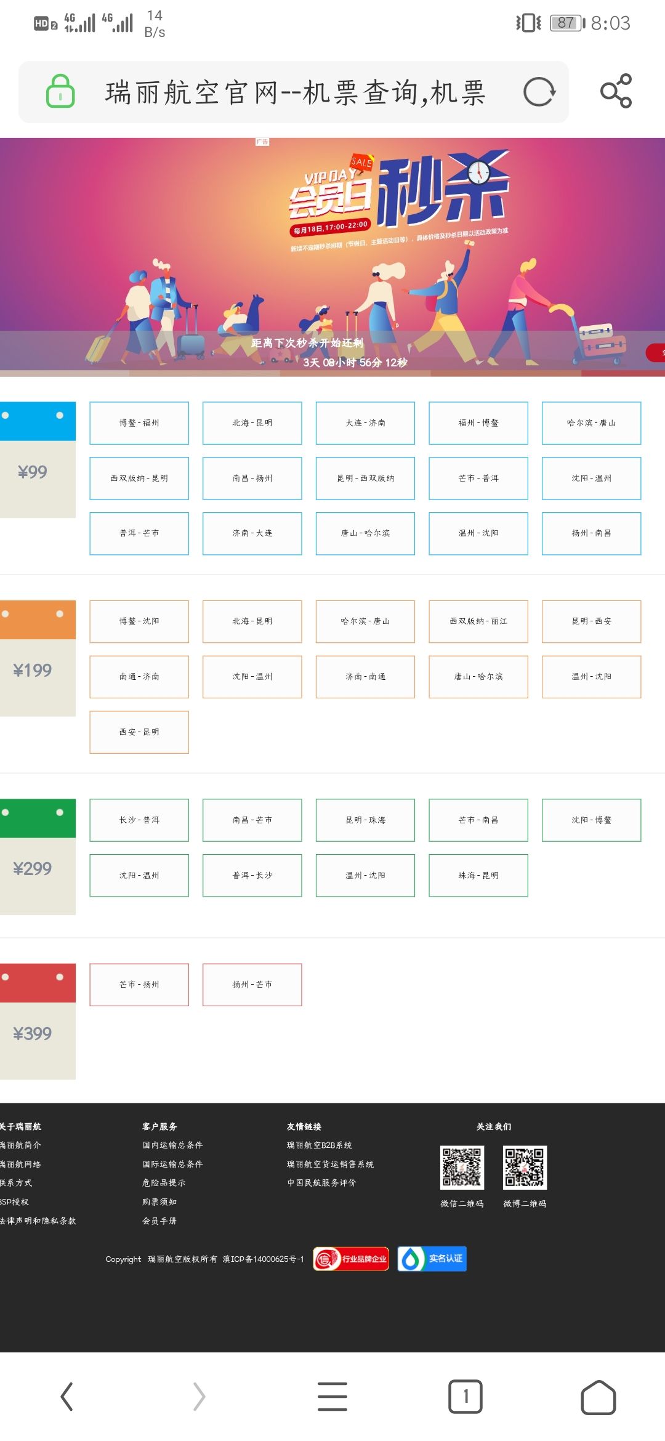Tap the 普洱-芒市 route

(139, 533)
